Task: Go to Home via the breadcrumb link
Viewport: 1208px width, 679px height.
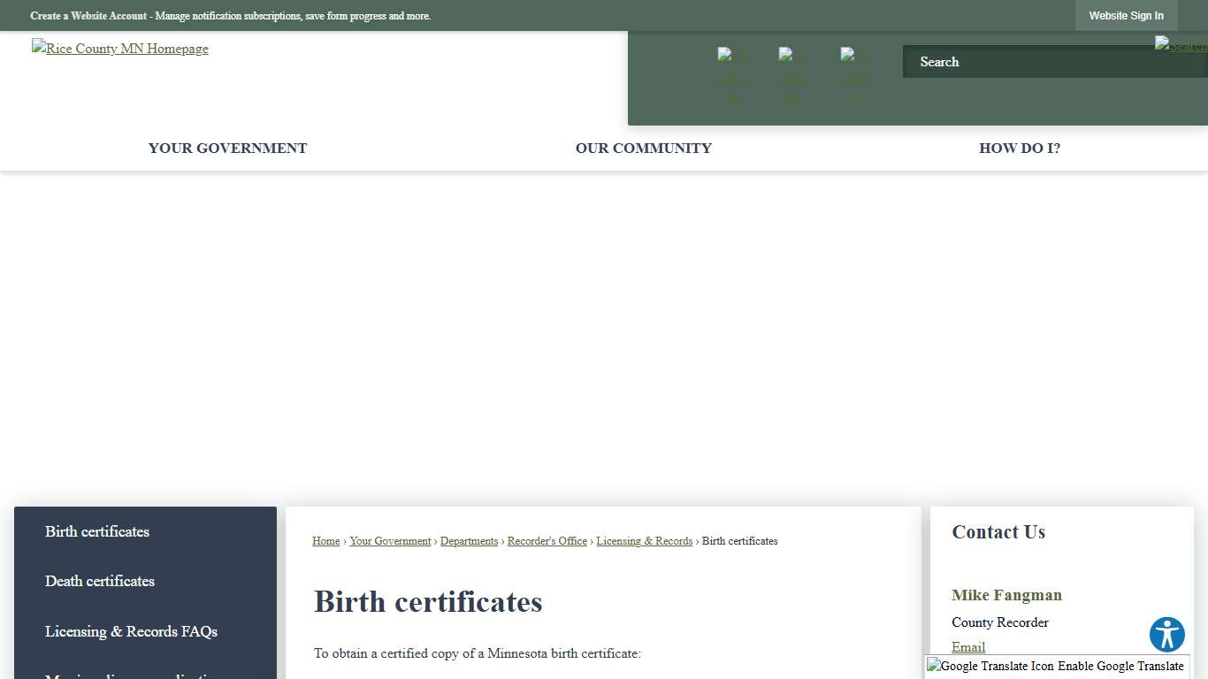Action: pos(325,540)
